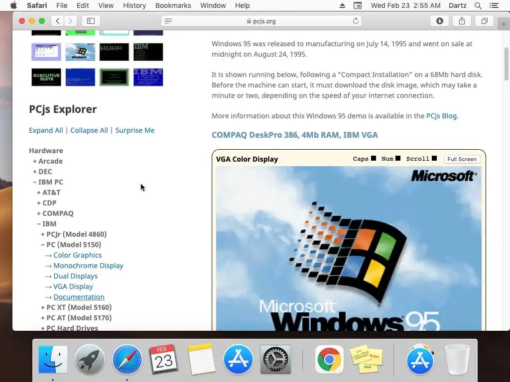Collapse PC (Model 5150) node
Image resolution: width=510 pixels, height=382 pixels.
[x=71, y=245]
